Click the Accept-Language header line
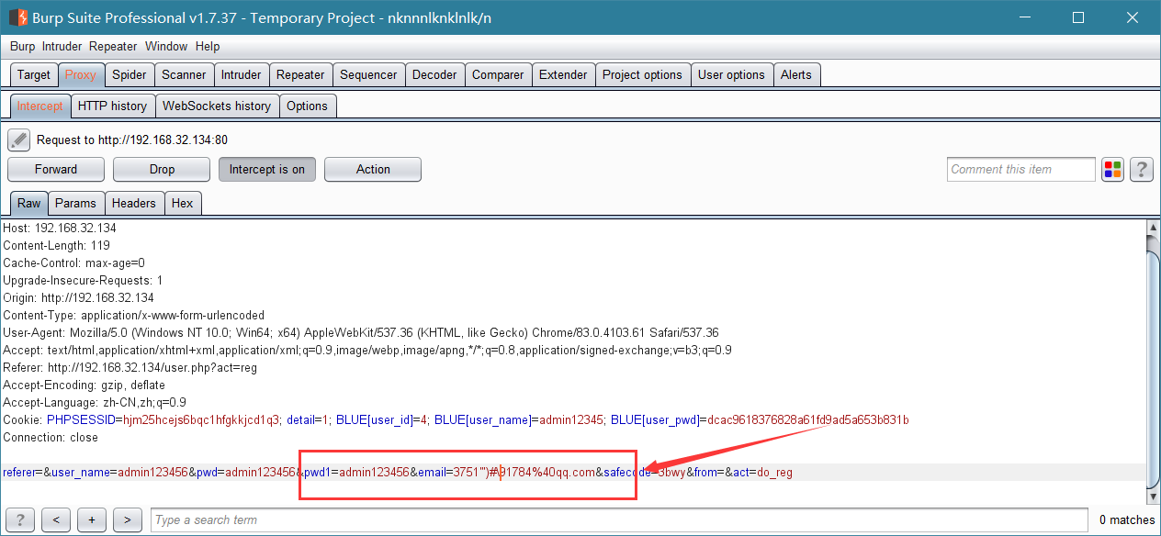Viewport: 1161px width, 536px height. click(95, 402)
